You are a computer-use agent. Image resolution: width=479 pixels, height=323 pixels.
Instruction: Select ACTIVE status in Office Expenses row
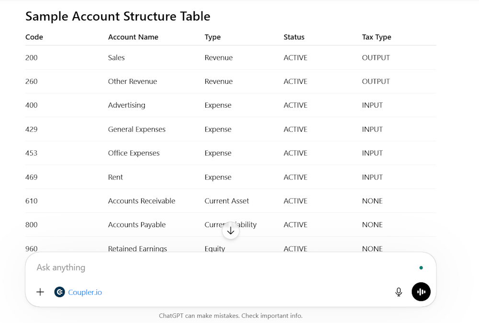[296, 153]
